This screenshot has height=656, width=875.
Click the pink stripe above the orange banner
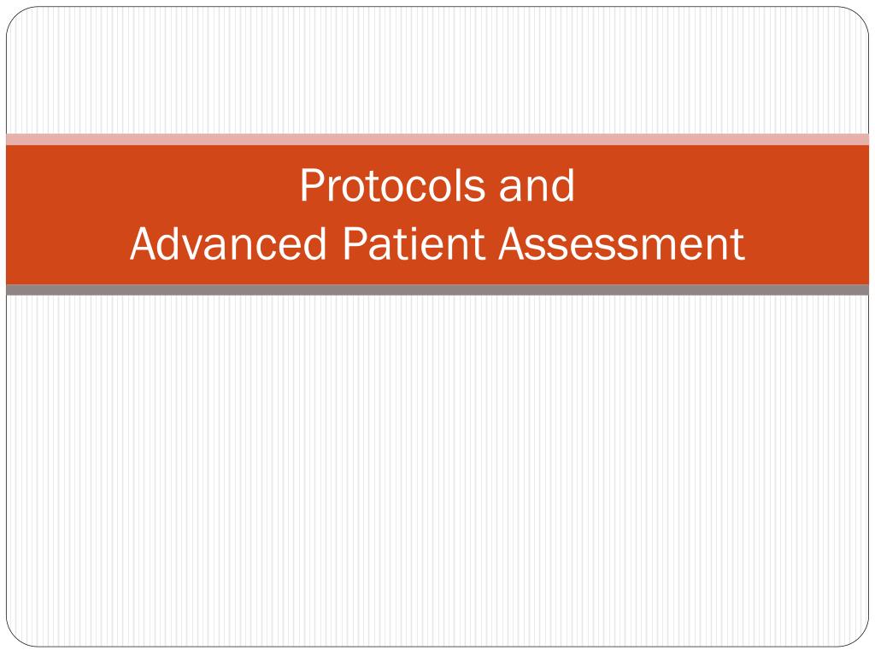pos(437,139)
